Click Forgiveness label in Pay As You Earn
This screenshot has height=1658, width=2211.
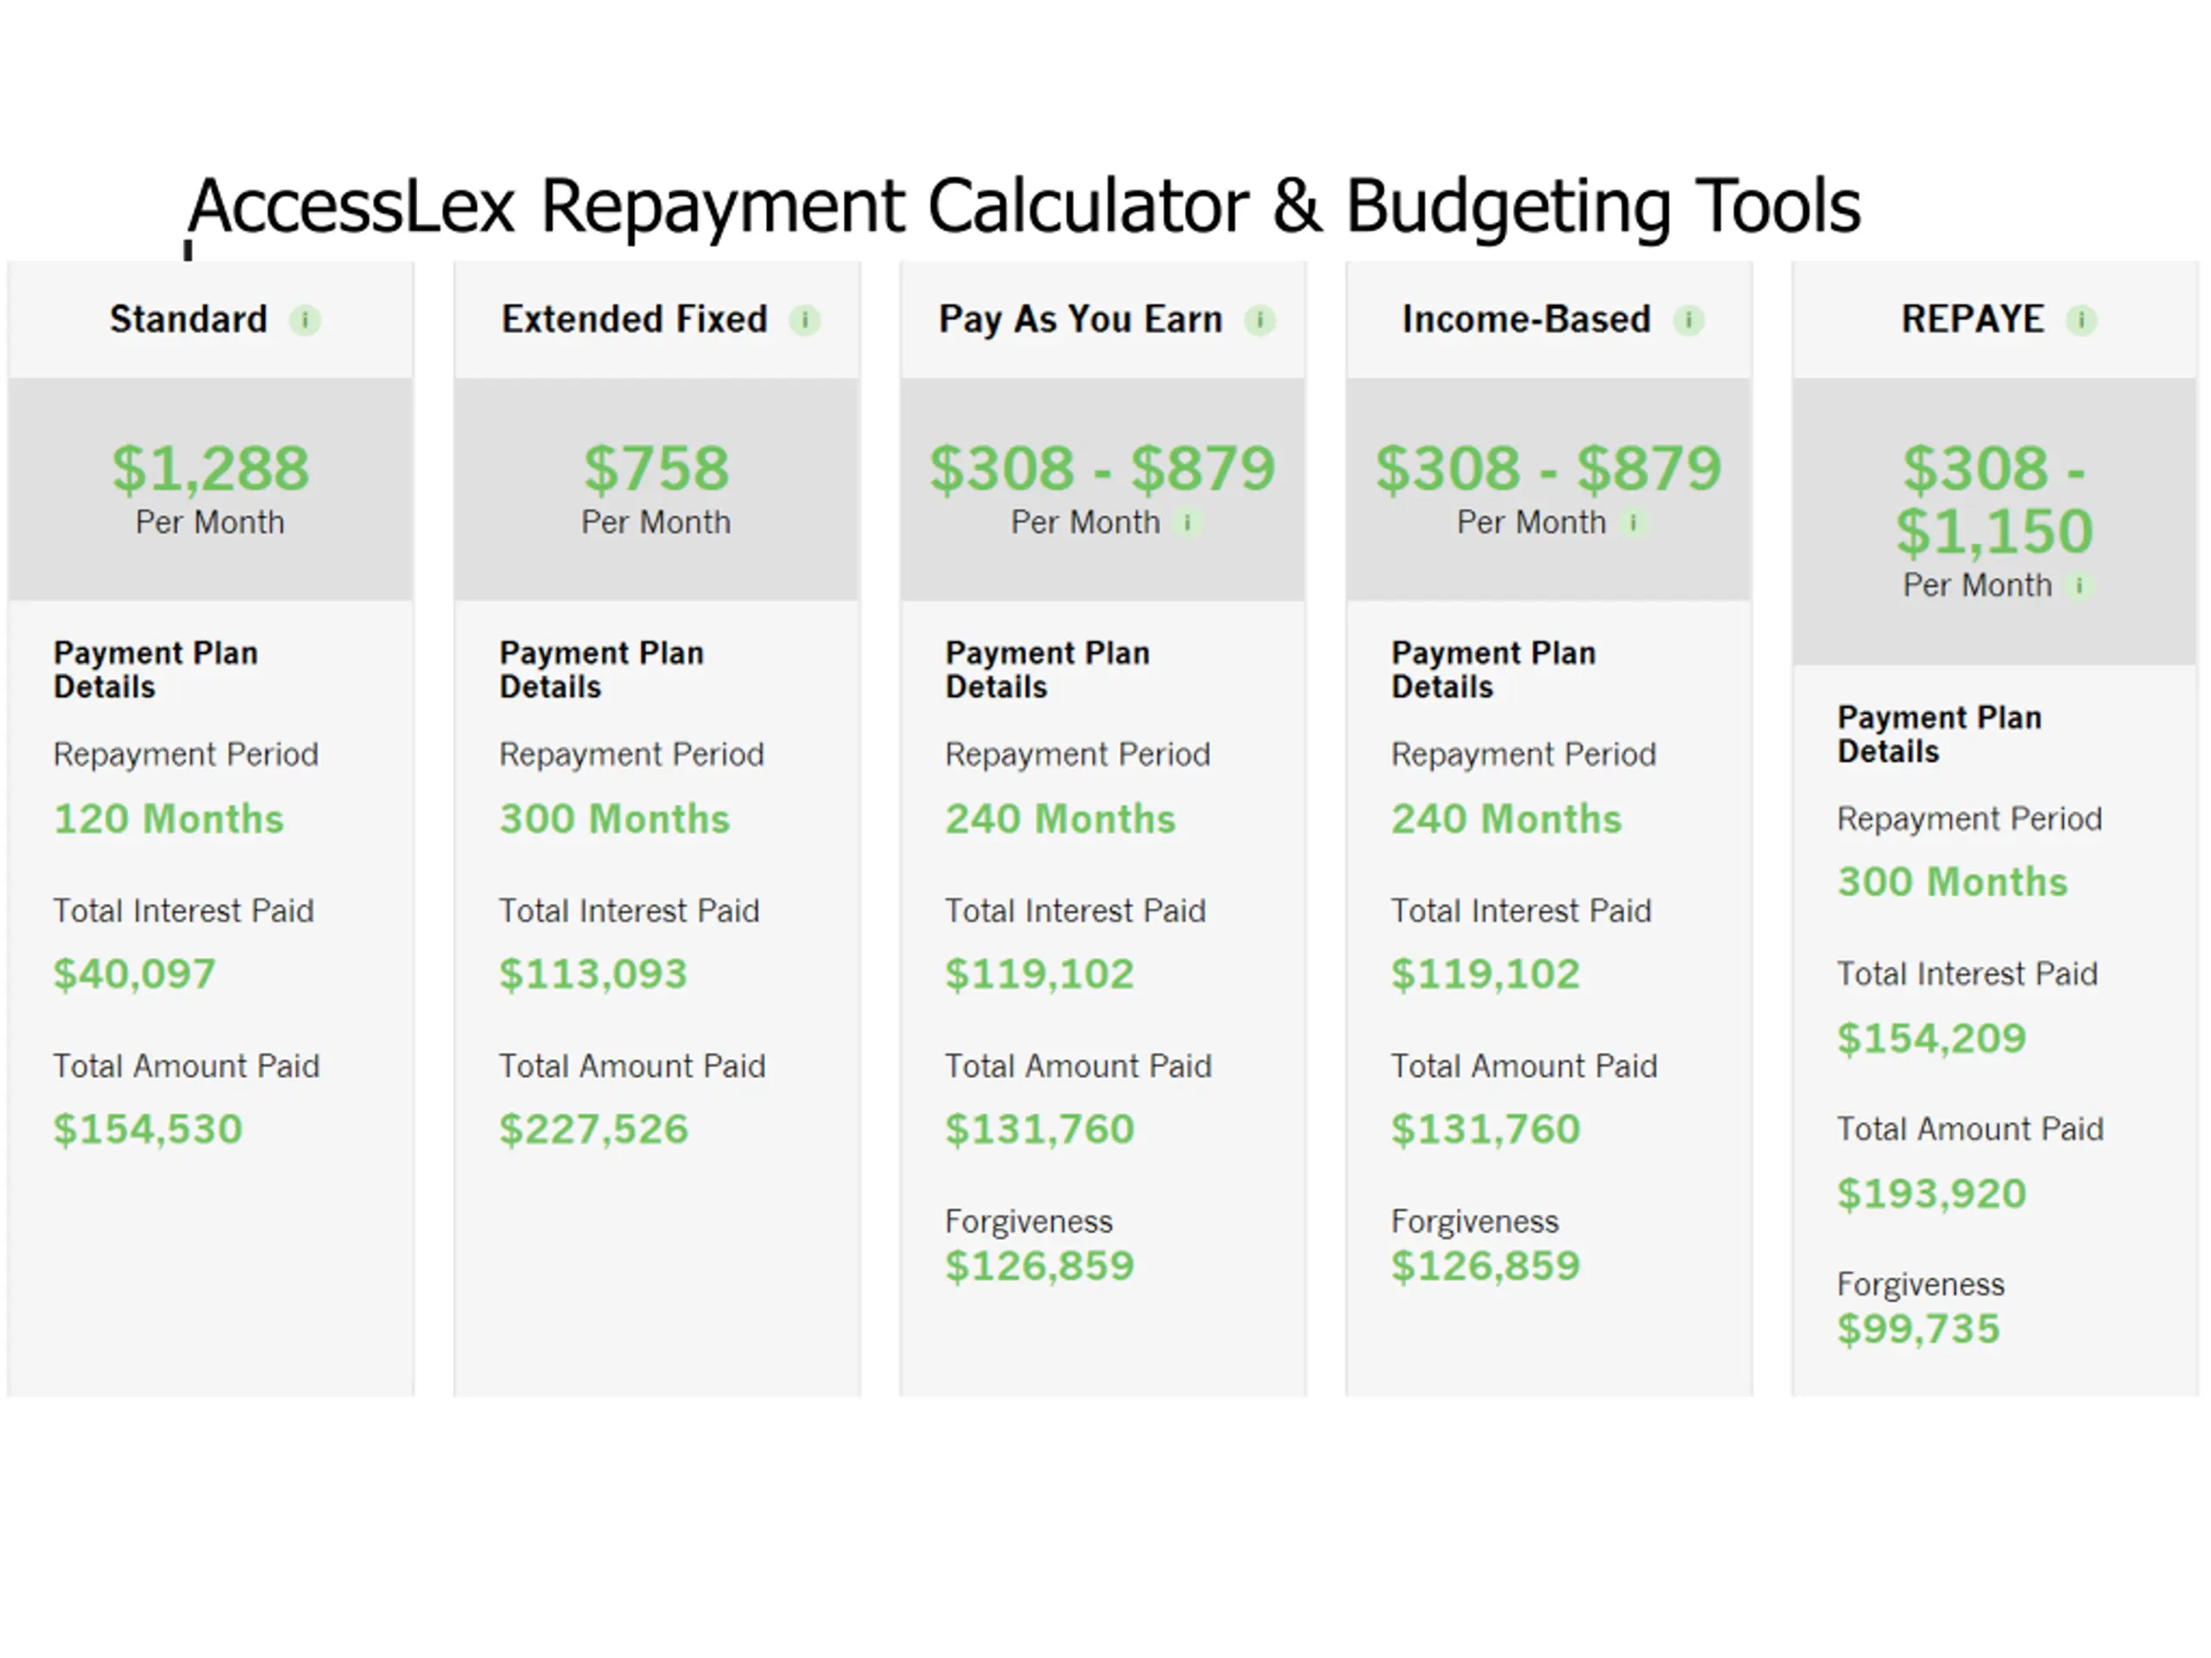pos(1029,1221)
